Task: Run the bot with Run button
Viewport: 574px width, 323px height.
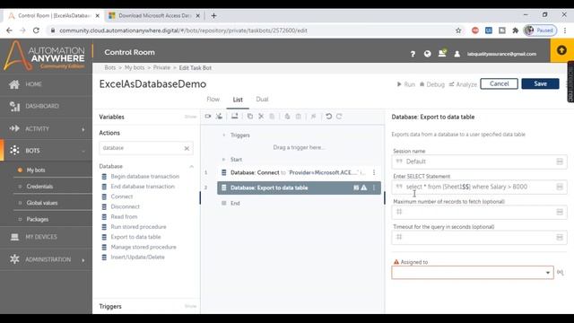Action: [405, 84]
